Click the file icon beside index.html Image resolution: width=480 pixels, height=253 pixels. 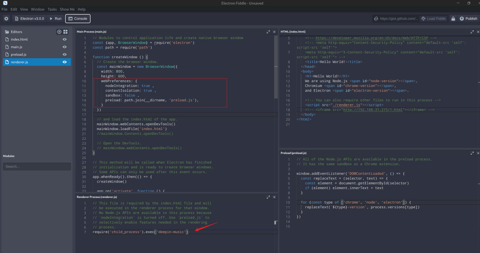(x=7, y=40)
